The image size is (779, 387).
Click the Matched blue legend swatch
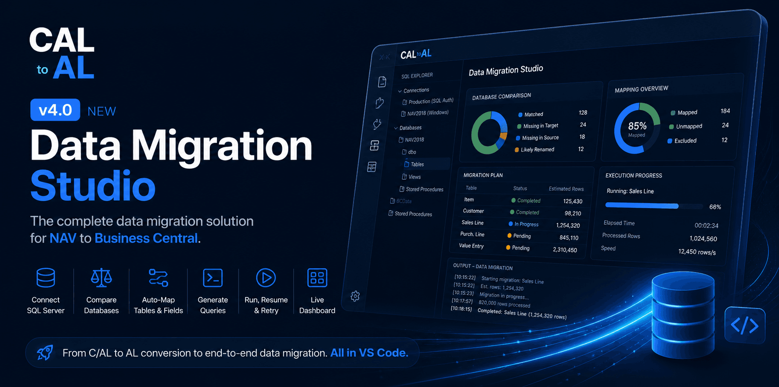coord(520,115)
